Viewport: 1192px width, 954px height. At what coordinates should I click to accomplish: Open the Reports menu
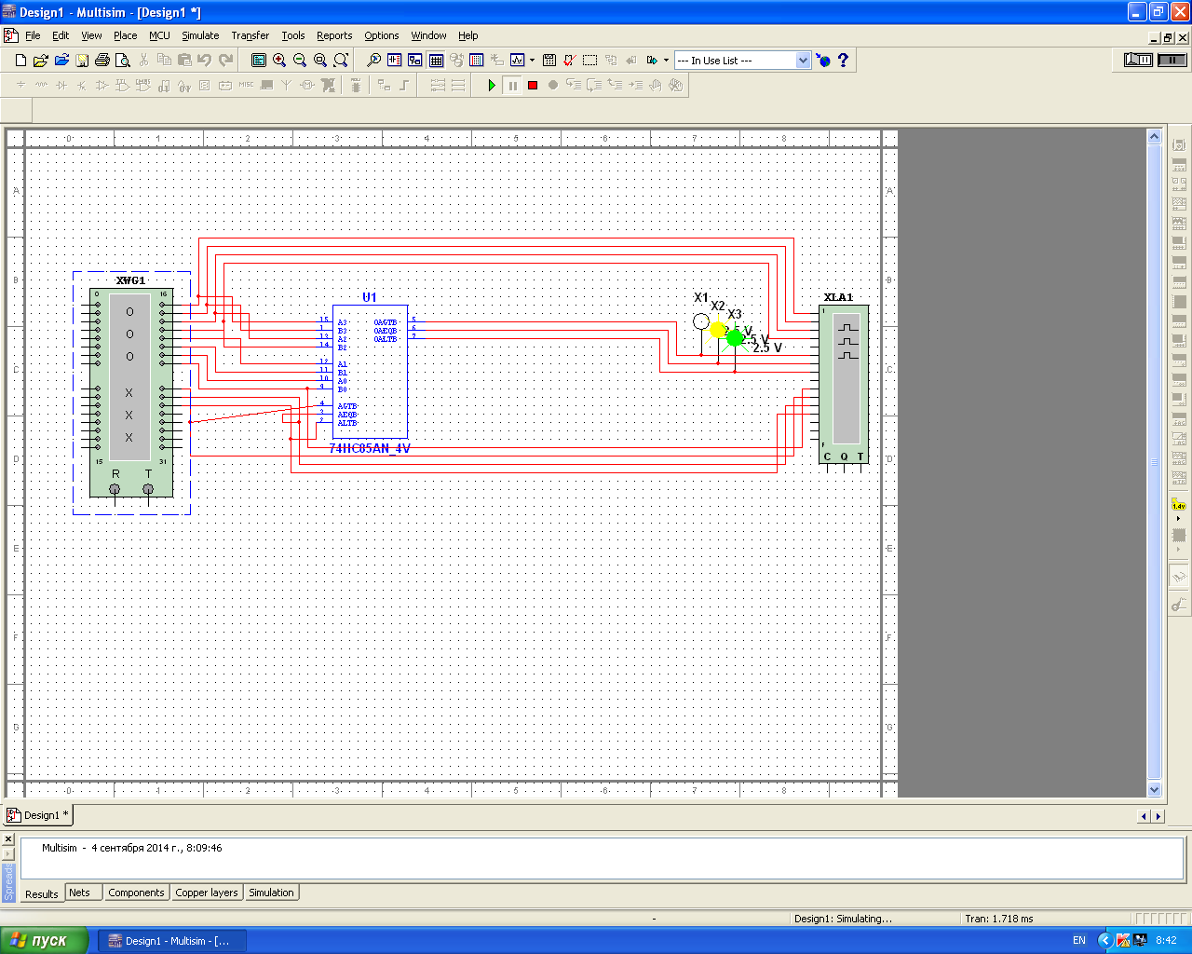click(334, 35)
